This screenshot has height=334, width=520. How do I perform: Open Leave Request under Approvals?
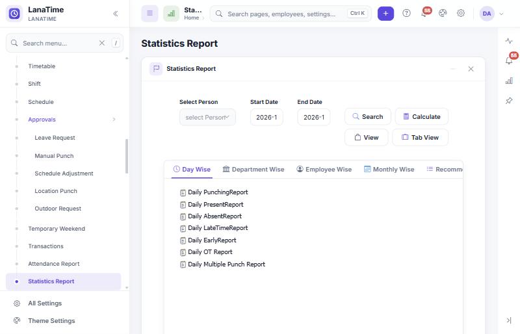point(55,138)
